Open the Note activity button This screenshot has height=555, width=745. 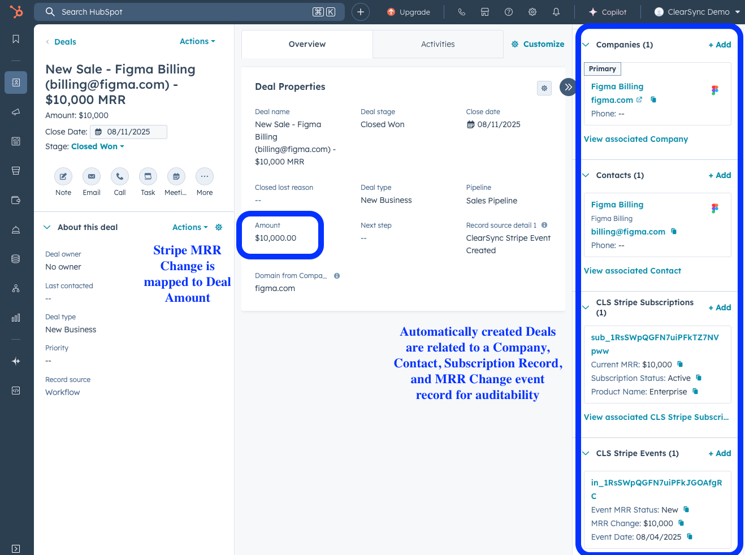[x=63, y=176]
